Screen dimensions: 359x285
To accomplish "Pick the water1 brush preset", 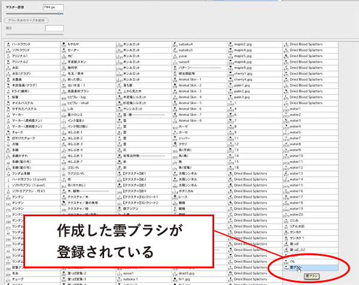I will click(x=311, y=109).
